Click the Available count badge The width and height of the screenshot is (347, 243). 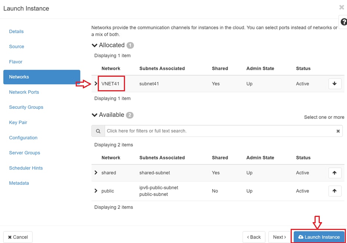coord(130,115)
